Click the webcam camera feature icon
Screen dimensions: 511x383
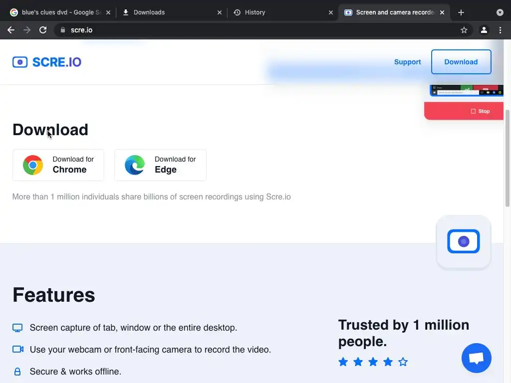pyautogui.click(x=18, y=349)
